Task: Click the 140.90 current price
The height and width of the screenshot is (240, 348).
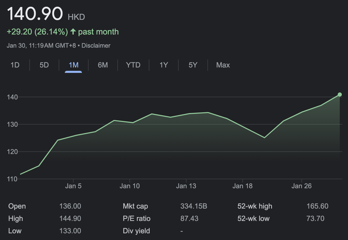Action: point(35,14)
